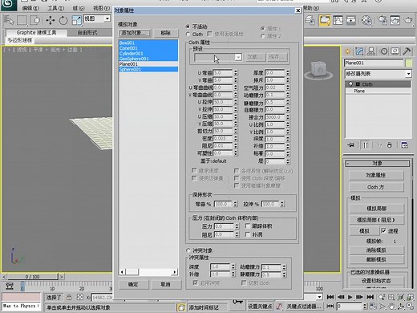Open the 视图 menu
This screenshot has width=417, height=313.
101,8
